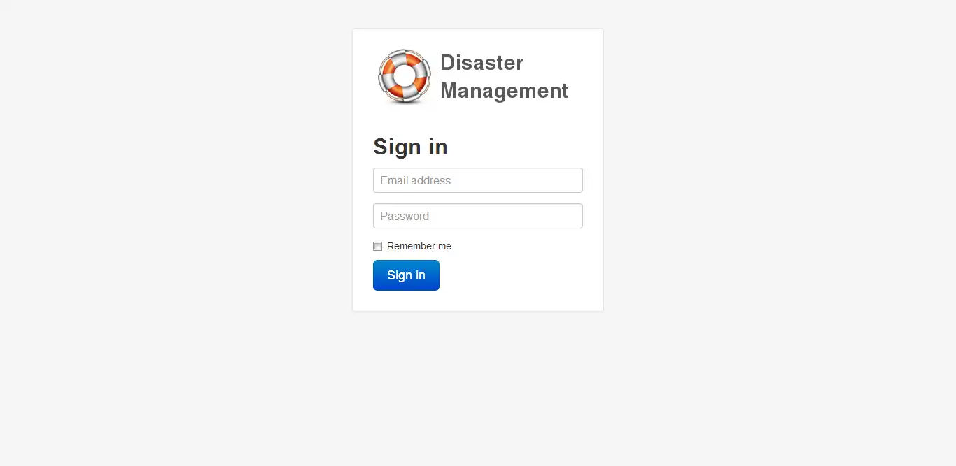Enable the Remember me option box
The width and height of the screenshot is (956, 466).
[x=378, y=246]
